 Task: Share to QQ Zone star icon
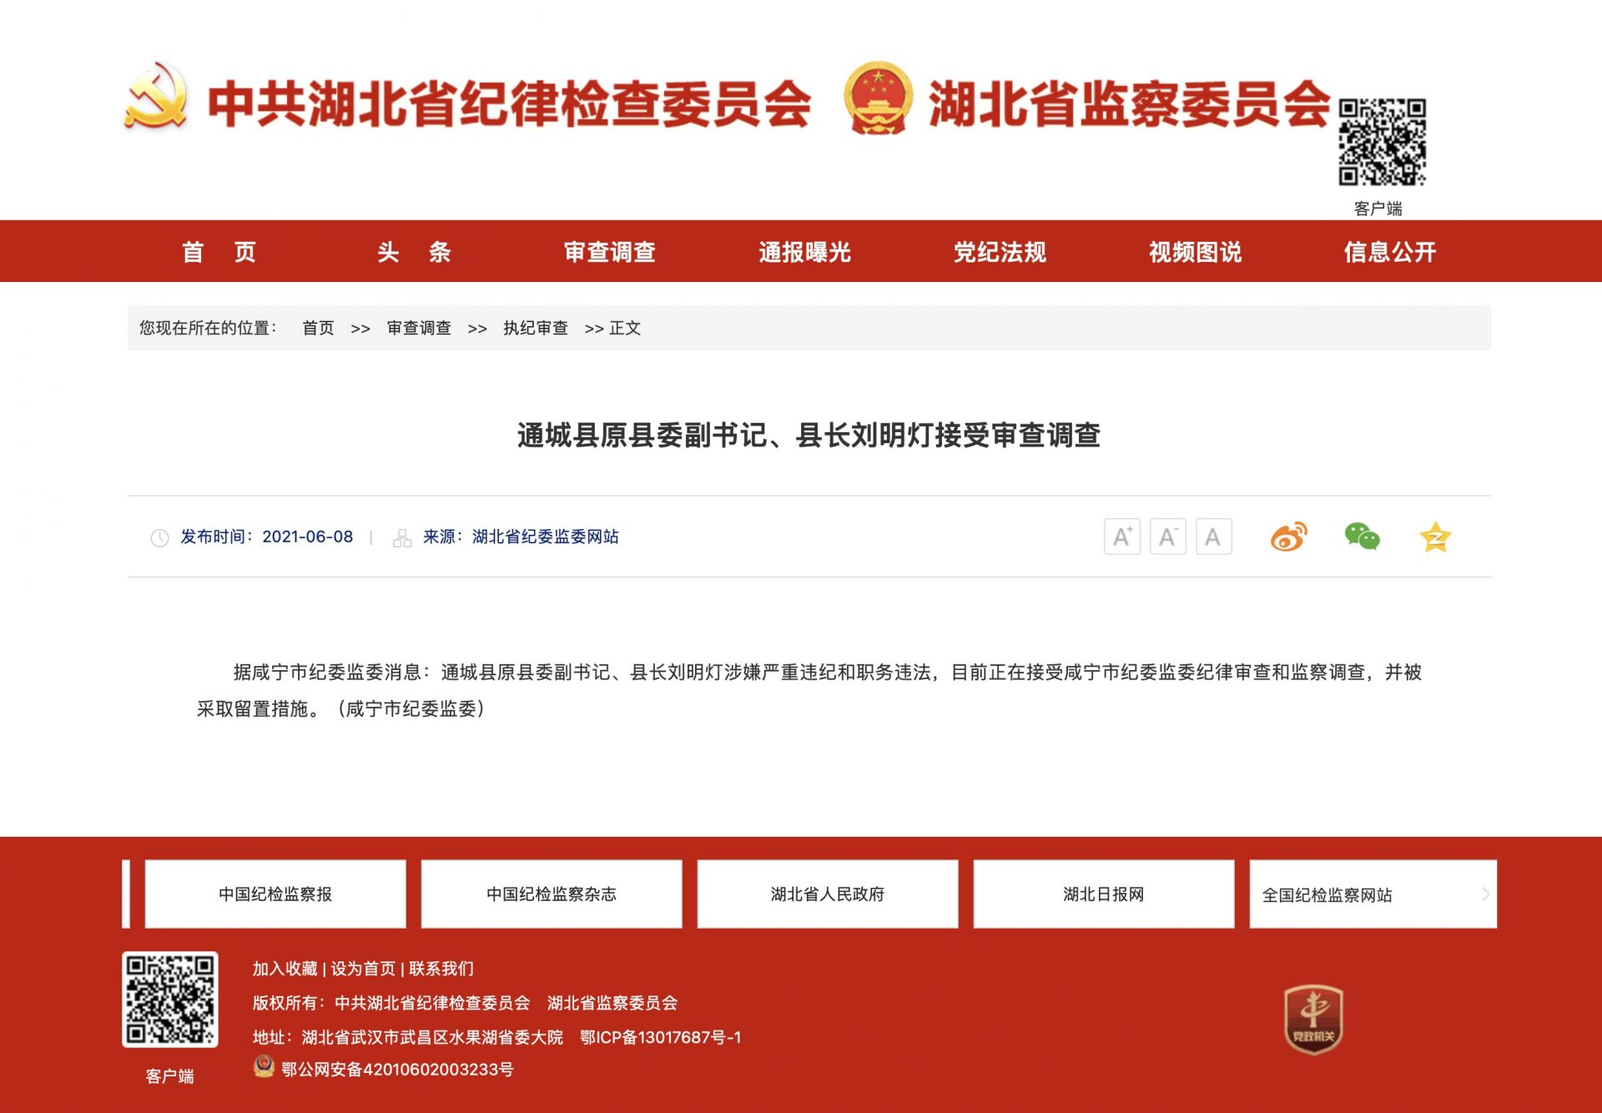(1435, 536)
